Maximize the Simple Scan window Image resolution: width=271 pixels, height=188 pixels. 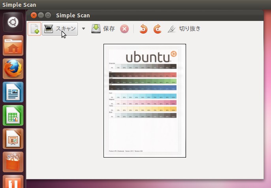click(48, 15)
